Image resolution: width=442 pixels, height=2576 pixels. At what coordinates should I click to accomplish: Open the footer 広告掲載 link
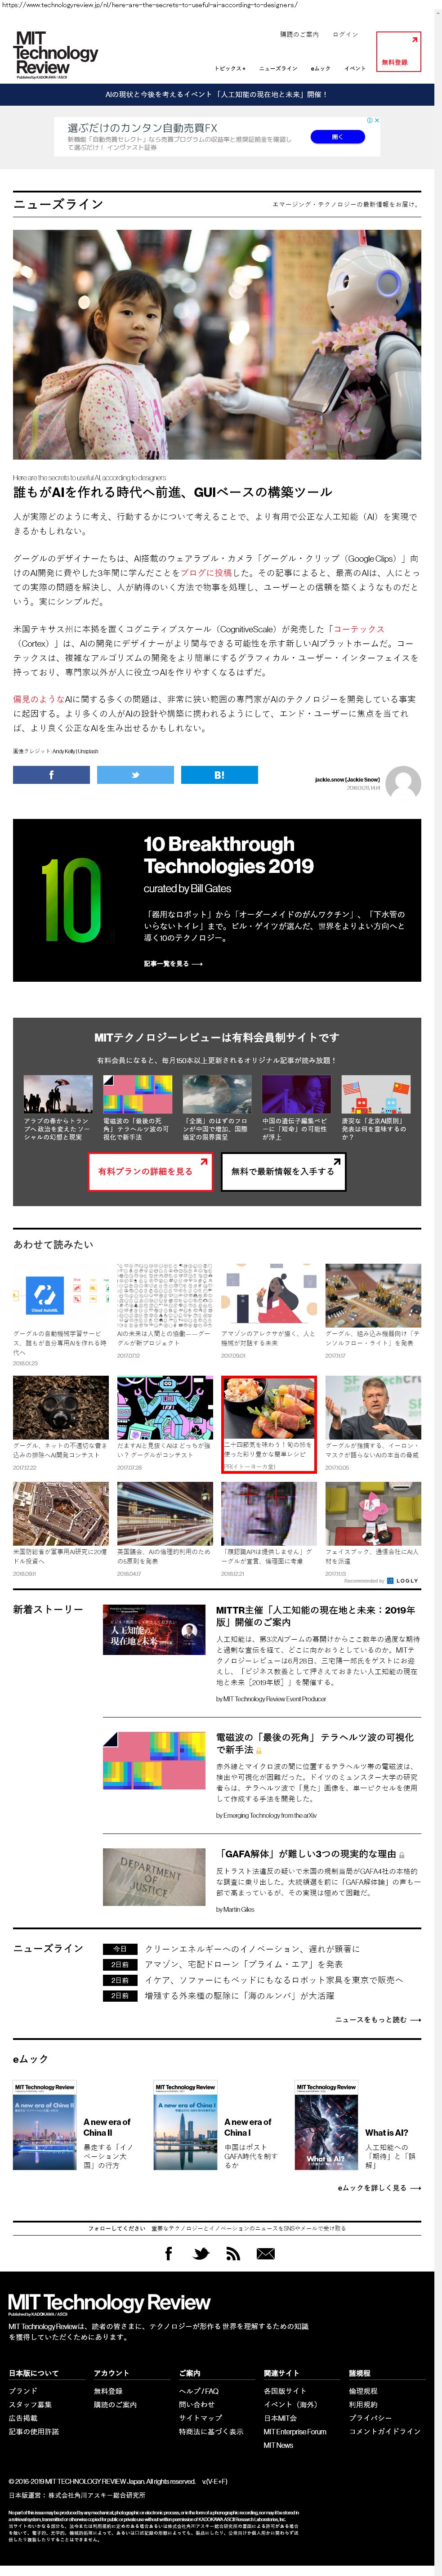pos(23,2418)
